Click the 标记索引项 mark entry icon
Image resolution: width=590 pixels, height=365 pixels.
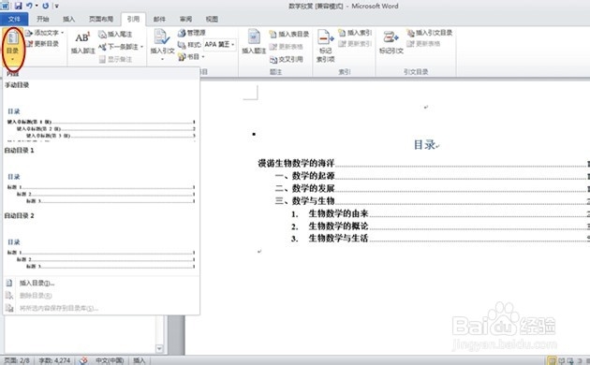[x=325, y=37]
